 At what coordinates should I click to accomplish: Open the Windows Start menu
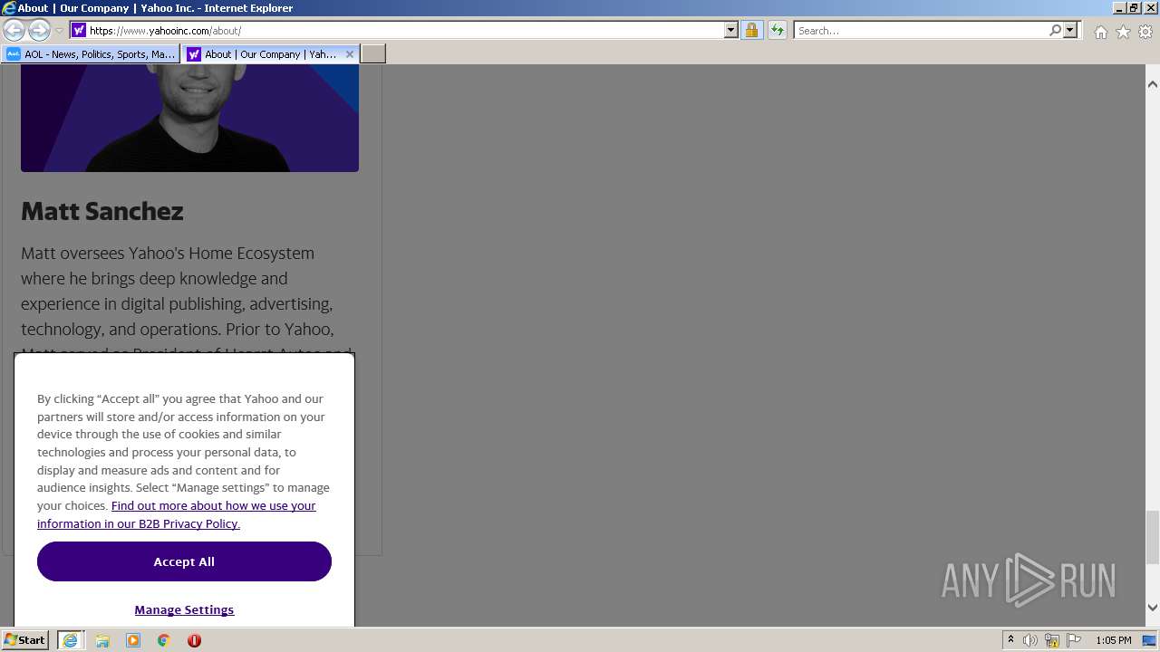pyautogui.click(x=24, y=639)
